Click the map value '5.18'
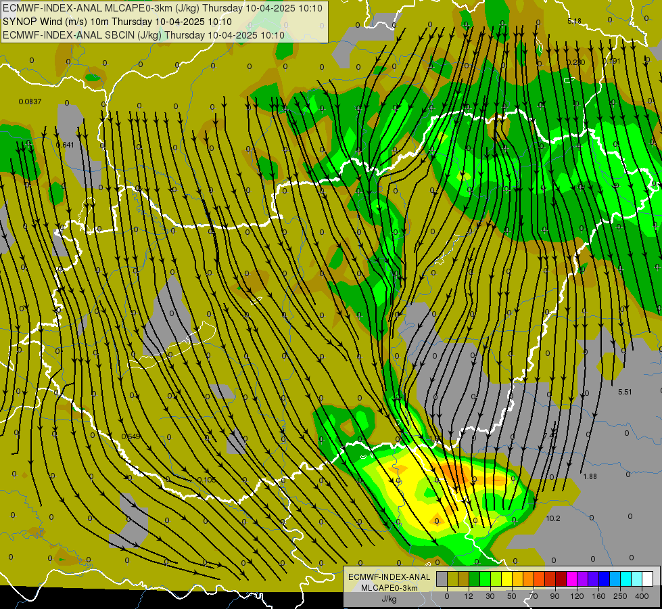The height and width of the screenshot is (609, 662). (x=575, y=21)
